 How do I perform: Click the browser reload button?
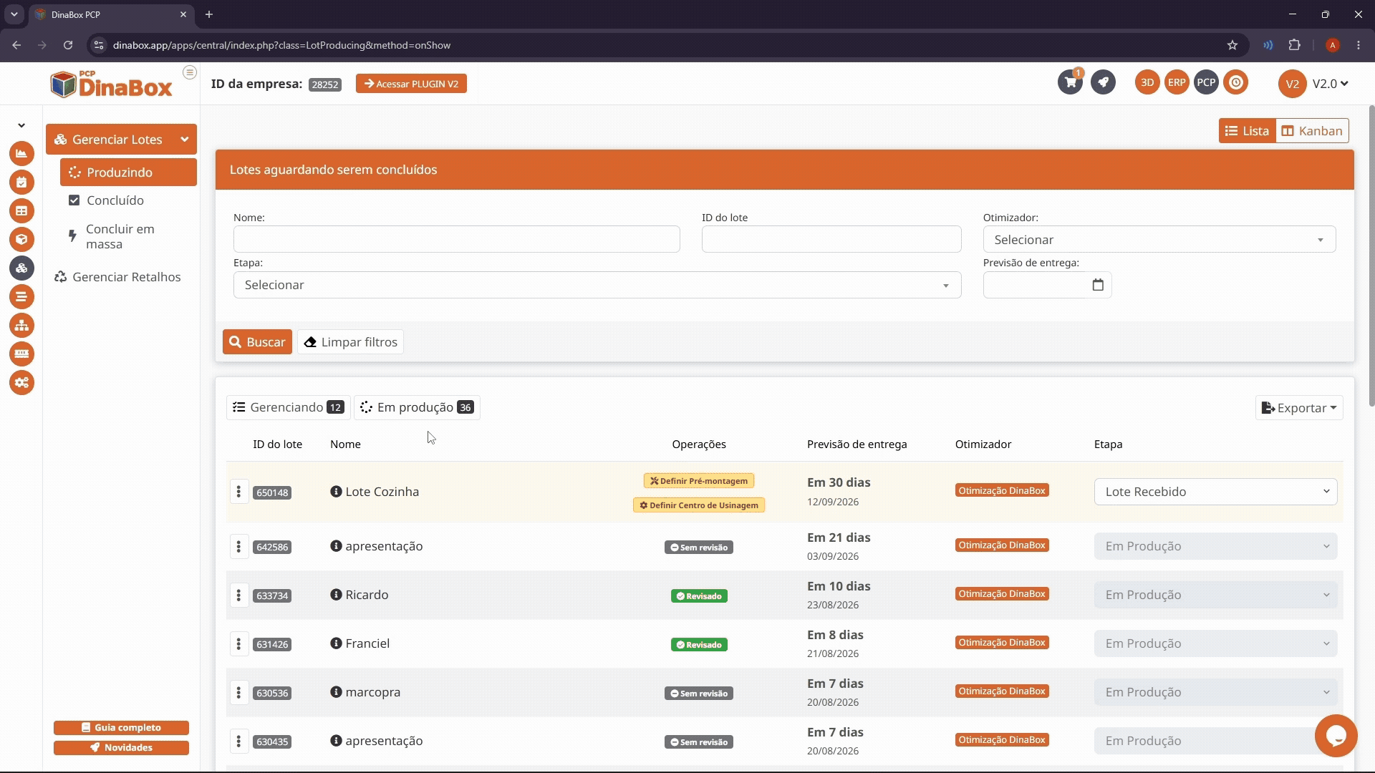pyautogui.click(x=68, y=45)
